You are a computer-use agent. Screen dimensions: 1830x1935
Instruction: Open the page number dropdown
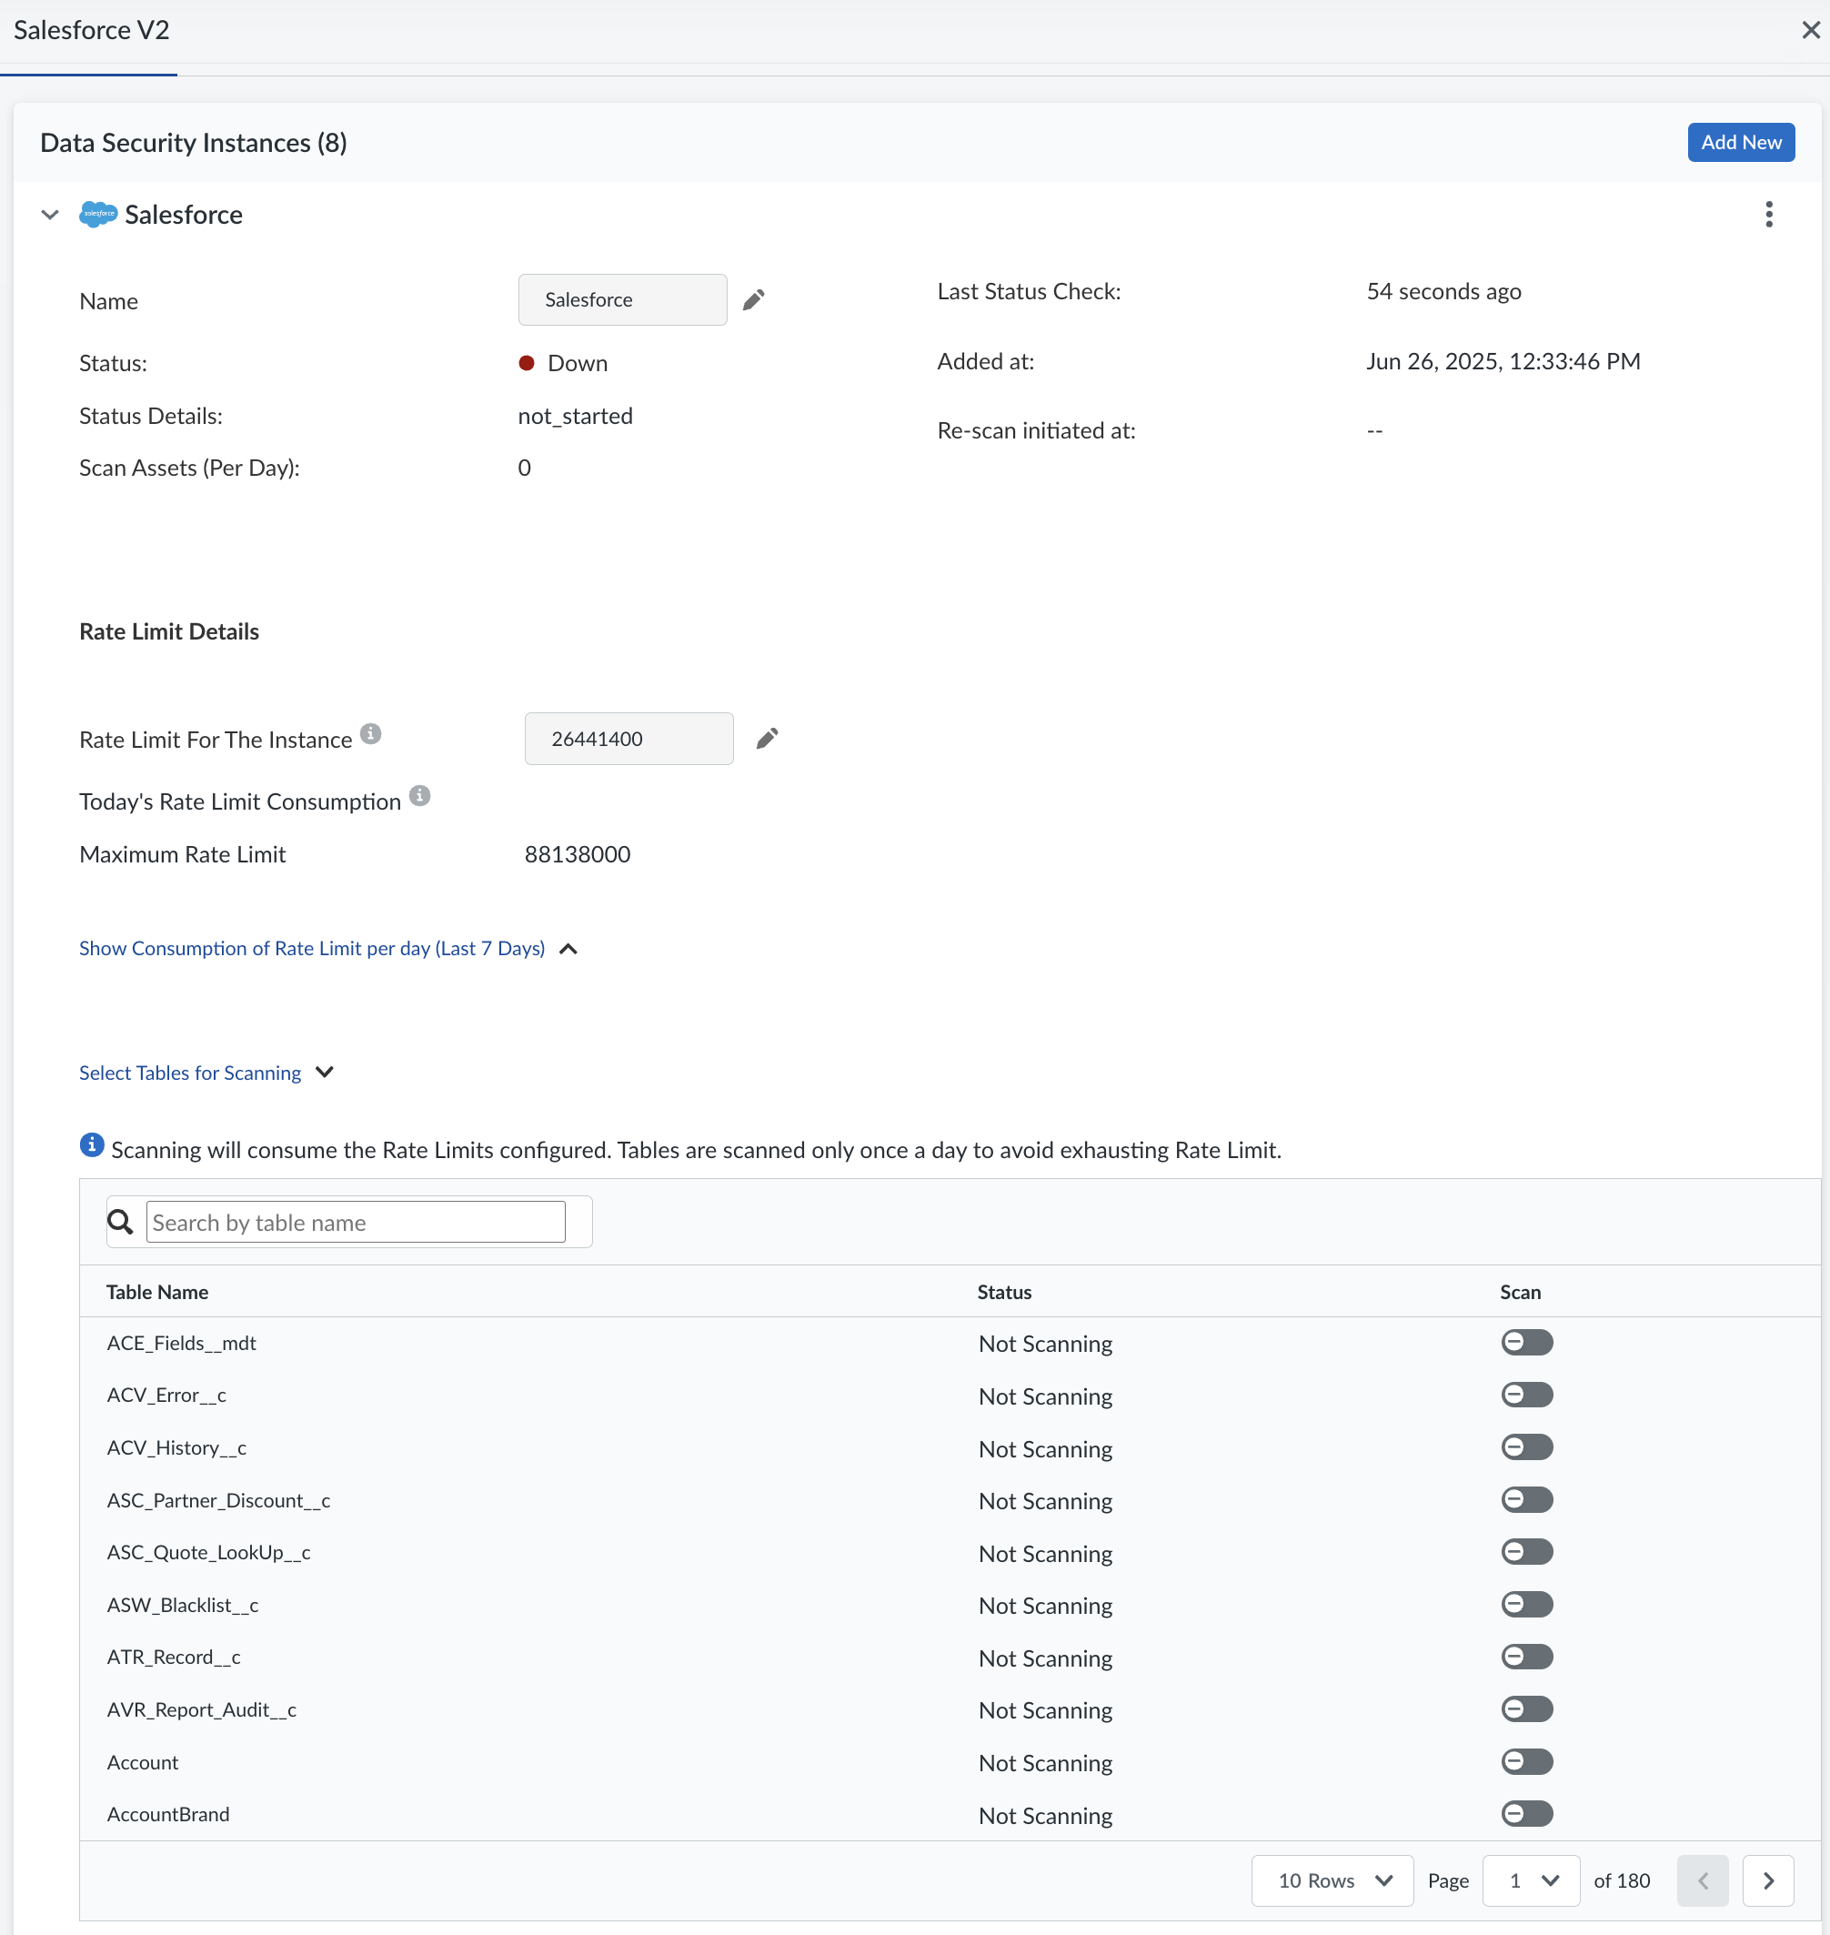(x=1530, y=1880)
